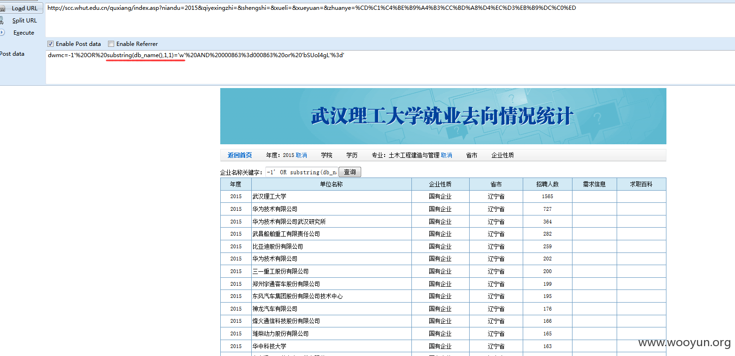Click 取消 next to 专业 土木工程建造与管理

coord(447,155)
